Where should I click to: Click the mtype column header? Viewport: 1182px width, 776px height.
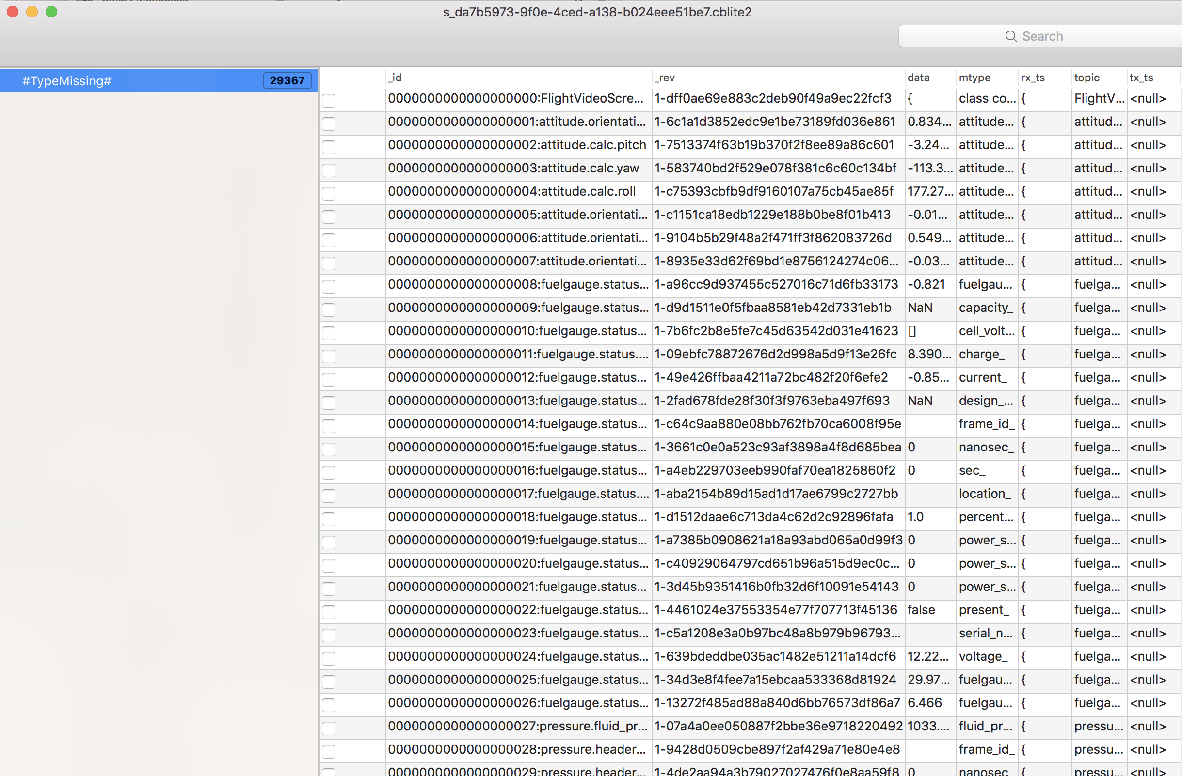(x=974, y=78)
